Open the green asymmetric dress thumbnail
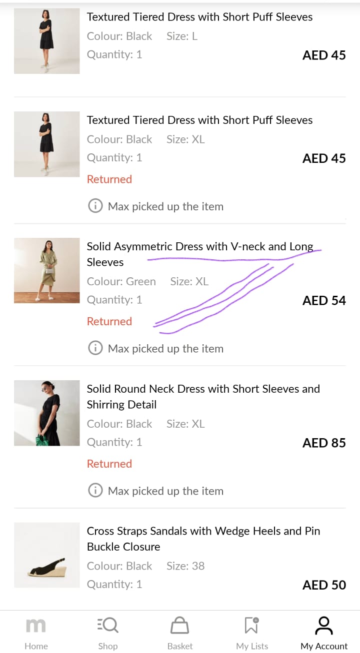This screenshot has width=360, height=653. [47, 270]
